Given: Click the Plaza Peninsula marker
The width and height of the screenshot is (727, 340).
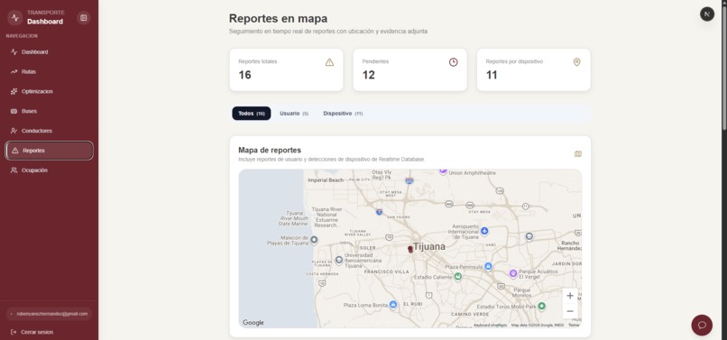Looking at the screenshot, I should [488, 266].
